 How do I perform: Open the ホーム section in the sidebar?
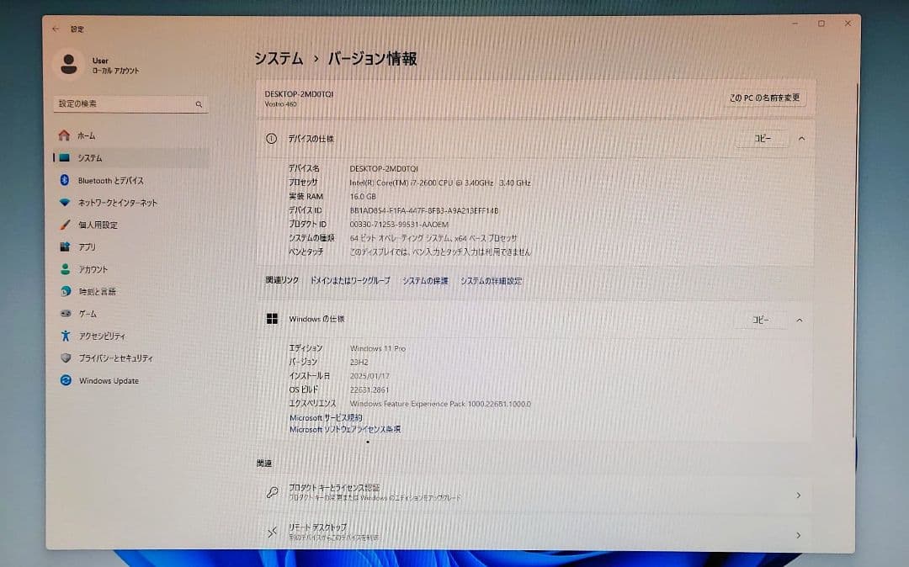click(x=88, y=135)
